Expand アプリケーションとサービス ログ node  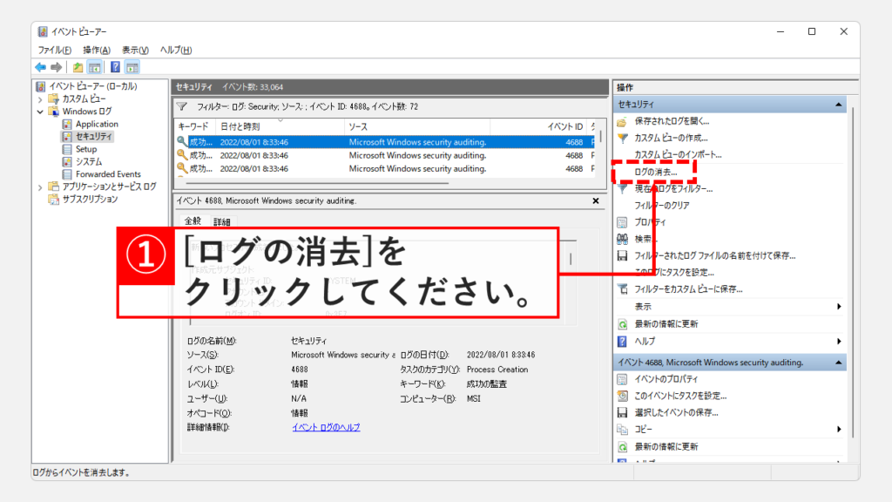click(x=40, y=187)
